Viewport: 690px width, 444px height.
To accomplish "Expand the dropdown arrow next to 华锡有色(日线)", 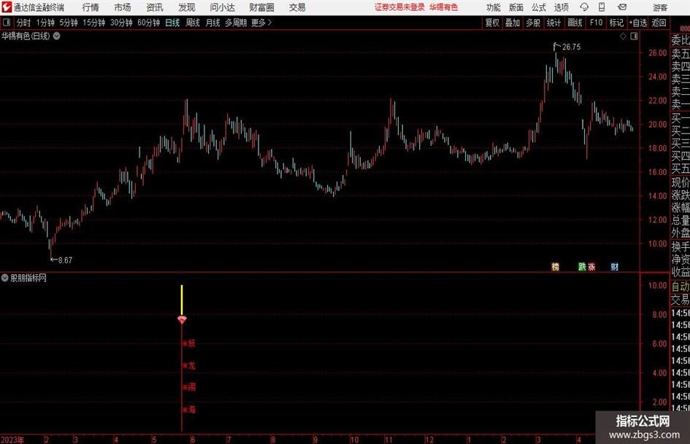I will [57, 36].
